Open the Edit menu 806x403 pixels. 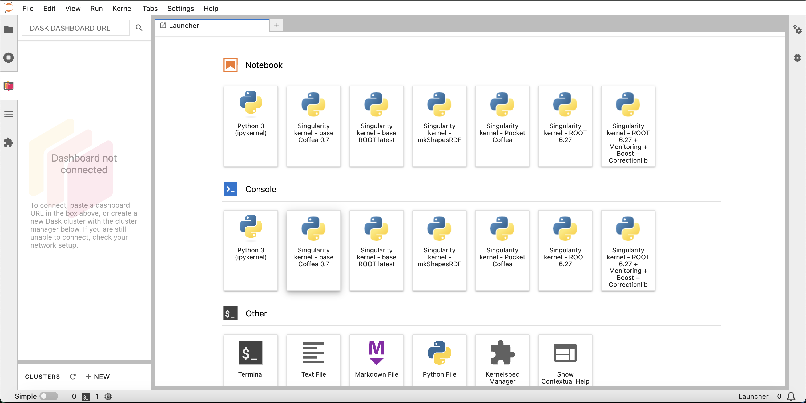click(49, 9)
